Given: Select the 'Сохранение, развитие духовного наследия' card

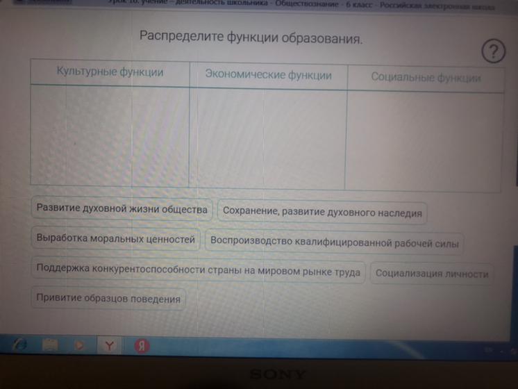Looking at the screenshot, I should [x=322, y=212].
